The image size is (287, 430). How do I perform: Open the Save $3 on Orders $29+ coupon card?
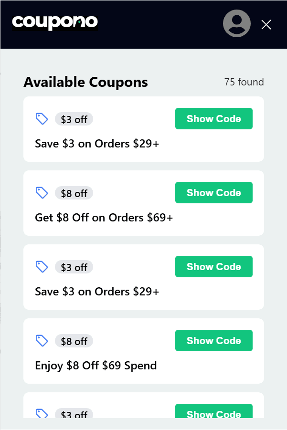point(97,143)
